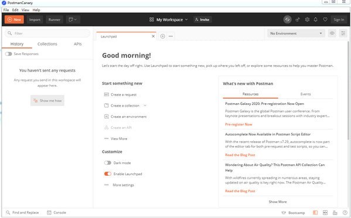Expand the My Workspace dropdown
This screenshot has width=351, height=218.
169,20
